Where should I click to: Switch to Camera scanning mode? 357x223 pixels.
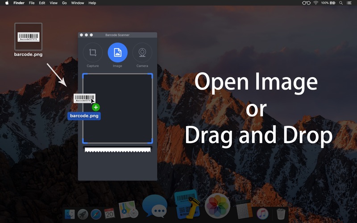(142, 53)
